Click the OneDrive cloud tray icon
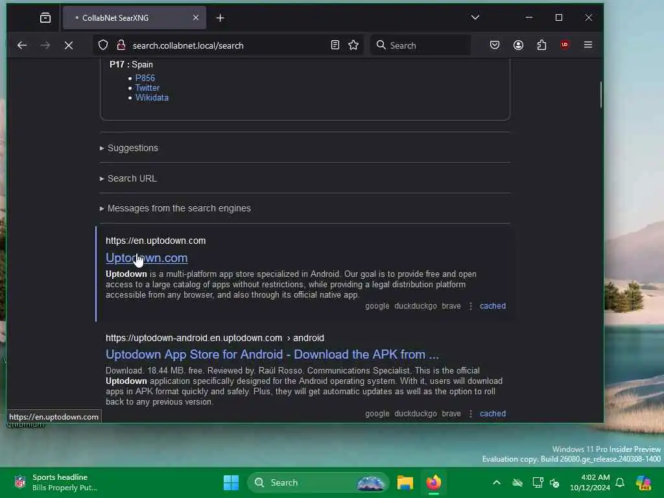 tap(517, 482)
